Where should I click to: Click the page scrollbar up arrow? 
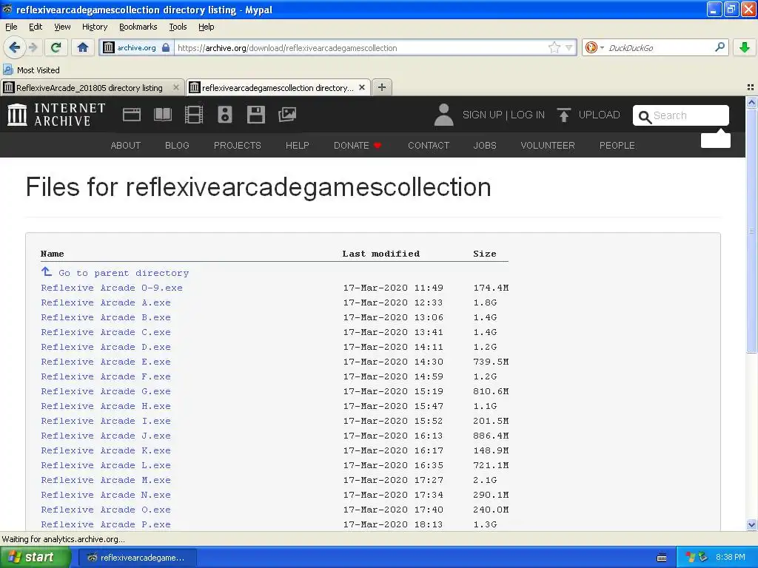point(751,102)
